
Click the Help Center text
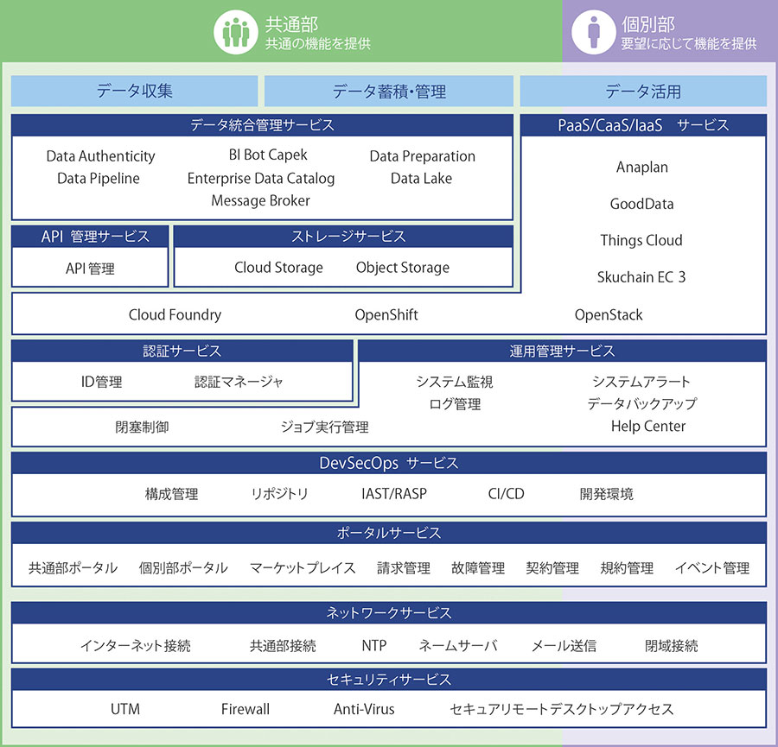648,427
